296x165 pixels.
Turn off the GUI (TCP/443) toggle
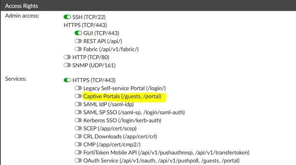pyautogui.click(x=78, y=33)
